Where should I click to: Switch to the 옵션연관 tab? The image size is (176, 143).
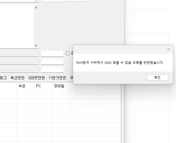17,78
